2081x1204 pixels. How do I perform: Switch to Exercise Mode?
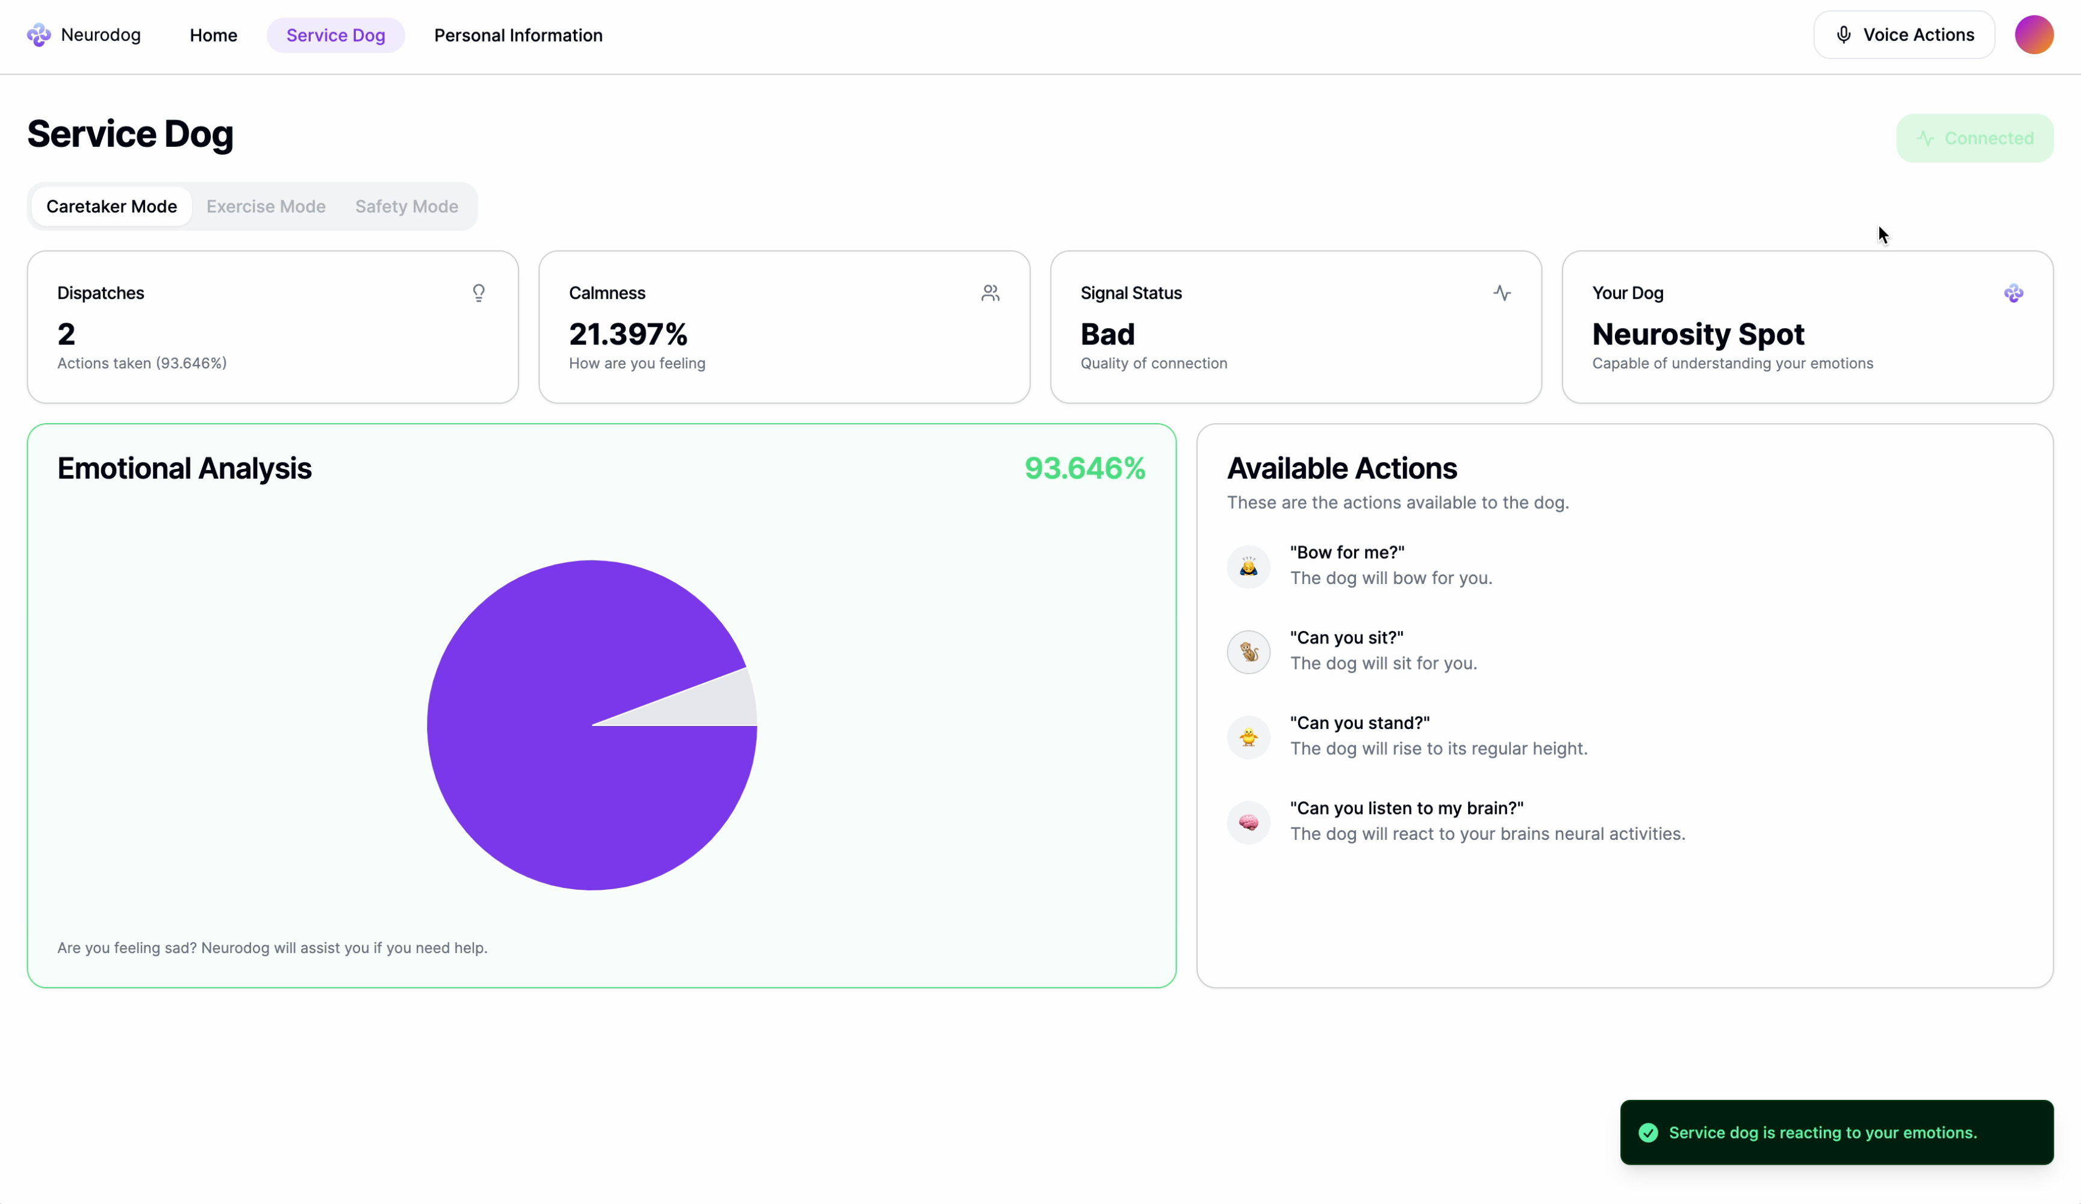click(266, 206)
